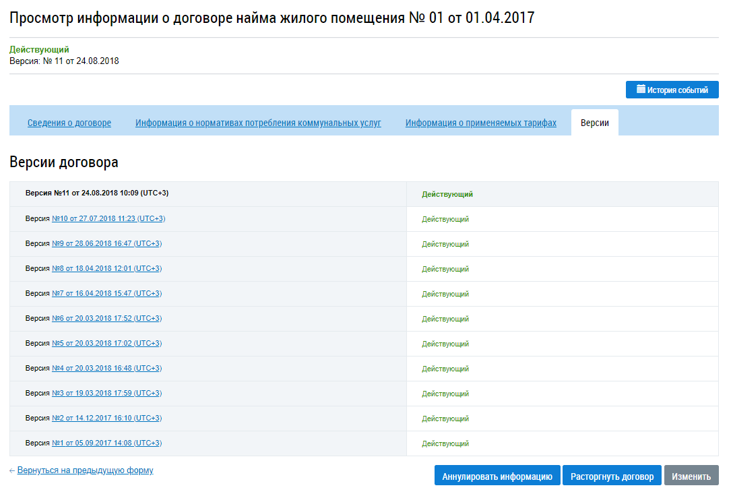Open version №6 от 20.03.2018 17:52
The image size is (731, 494).
(106, 318)
